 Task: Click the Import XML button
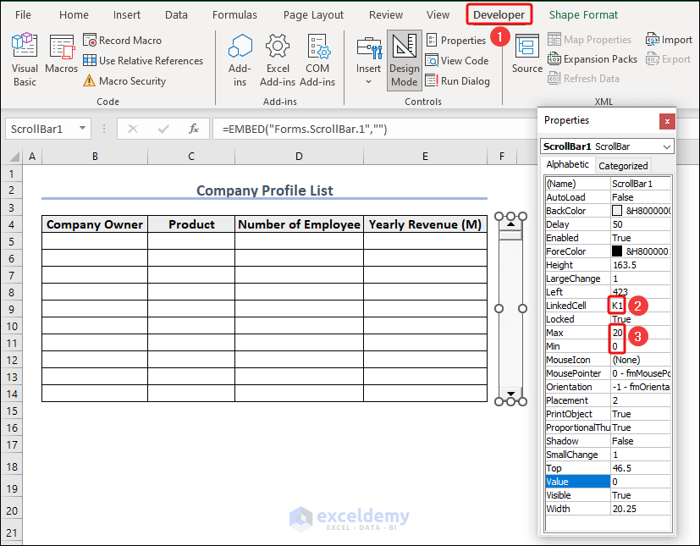pyautogui.click(x=669, y=39)
